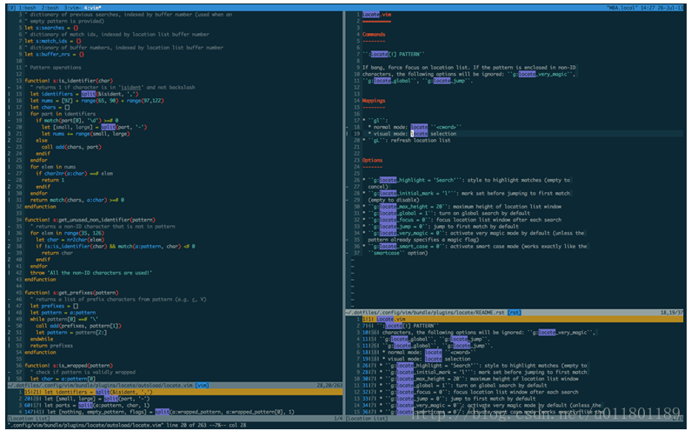Open tmux window 2:bash
Screen dimensions: 691x431
[x=50, y=8]
